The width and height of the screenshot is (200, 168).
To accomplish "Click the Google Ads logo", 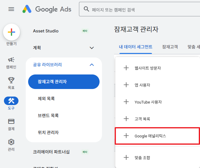I will (47, 9).
